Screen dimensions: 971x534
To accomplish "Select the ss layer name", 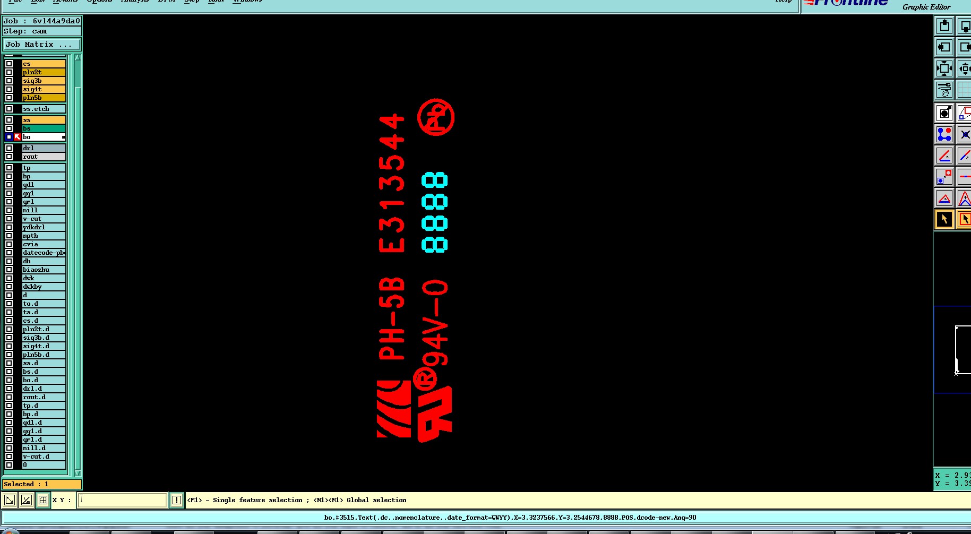I will 44,120.
